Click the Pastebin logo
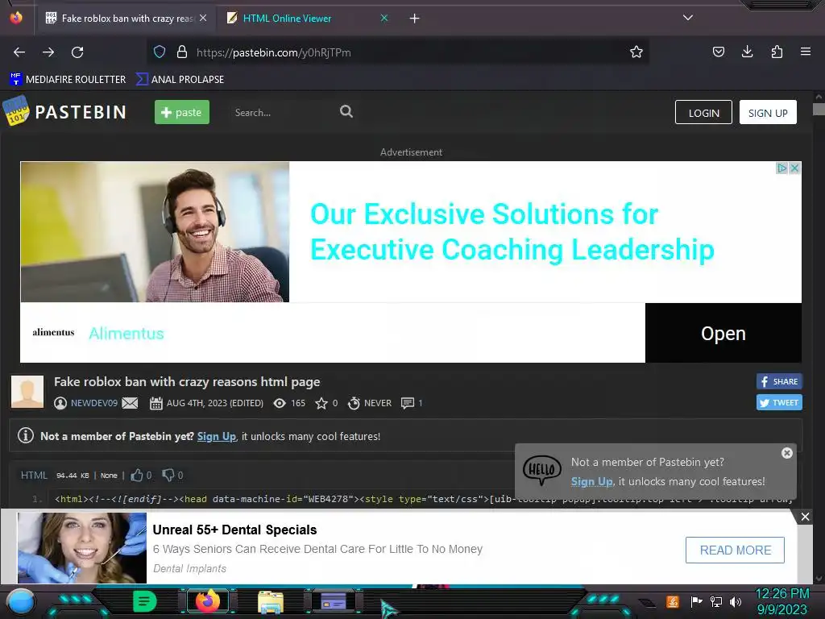 65,111
